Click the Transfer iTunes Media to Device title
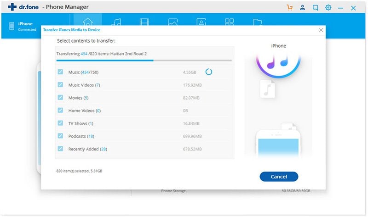Viewport: 368px width, 217px height. tap(72, 30)
